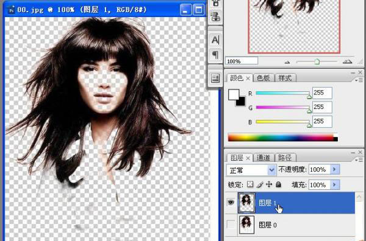Select the 图层 1 layer name
Screen dimensions: 366x241
pos(268,203)
